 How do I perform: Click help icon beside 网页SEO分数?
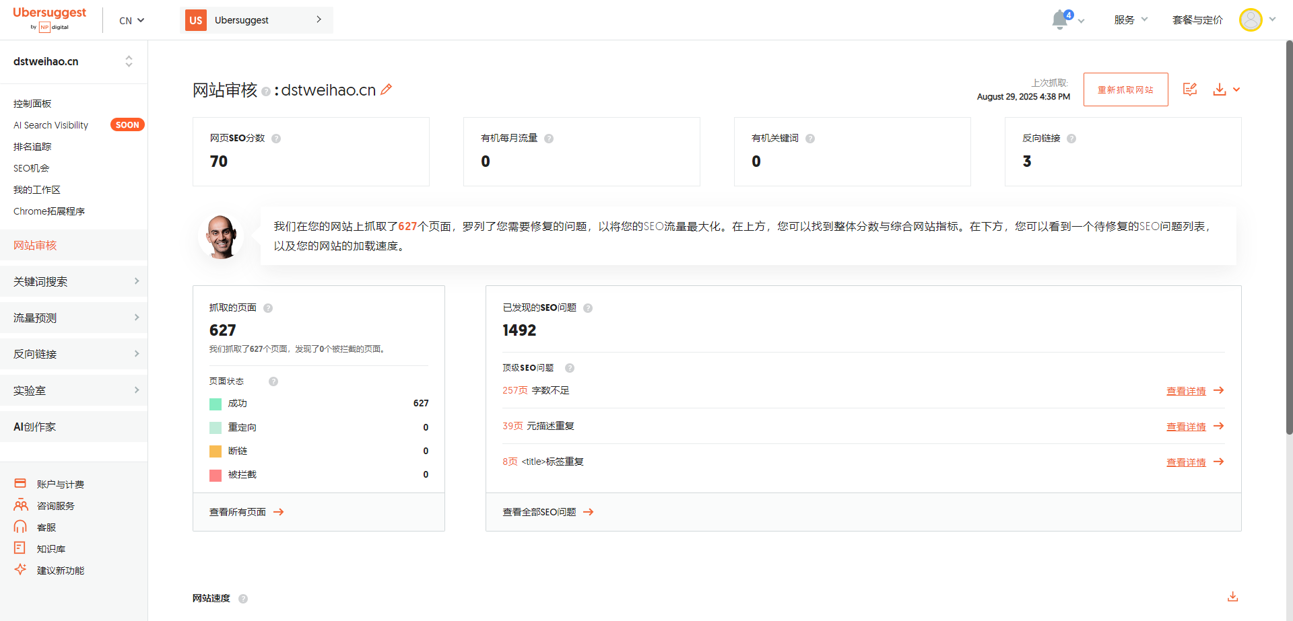point(276,139)
